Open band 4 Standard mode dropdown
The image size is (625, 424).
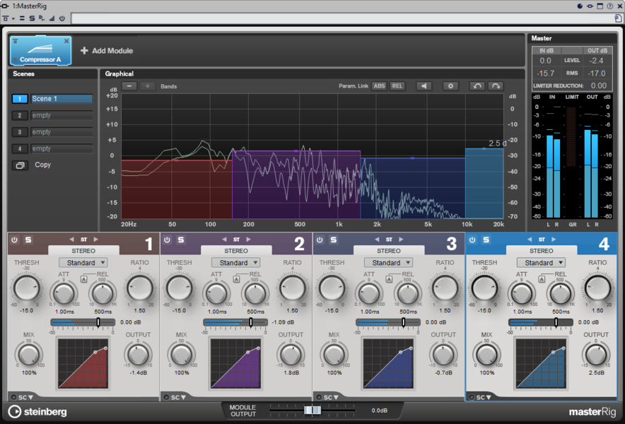[542, 263]
